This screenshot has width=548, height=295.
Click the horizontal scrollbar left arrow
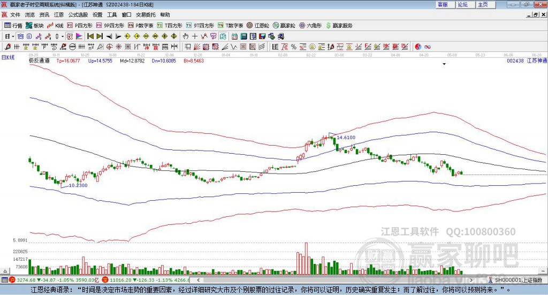point(198,280)
